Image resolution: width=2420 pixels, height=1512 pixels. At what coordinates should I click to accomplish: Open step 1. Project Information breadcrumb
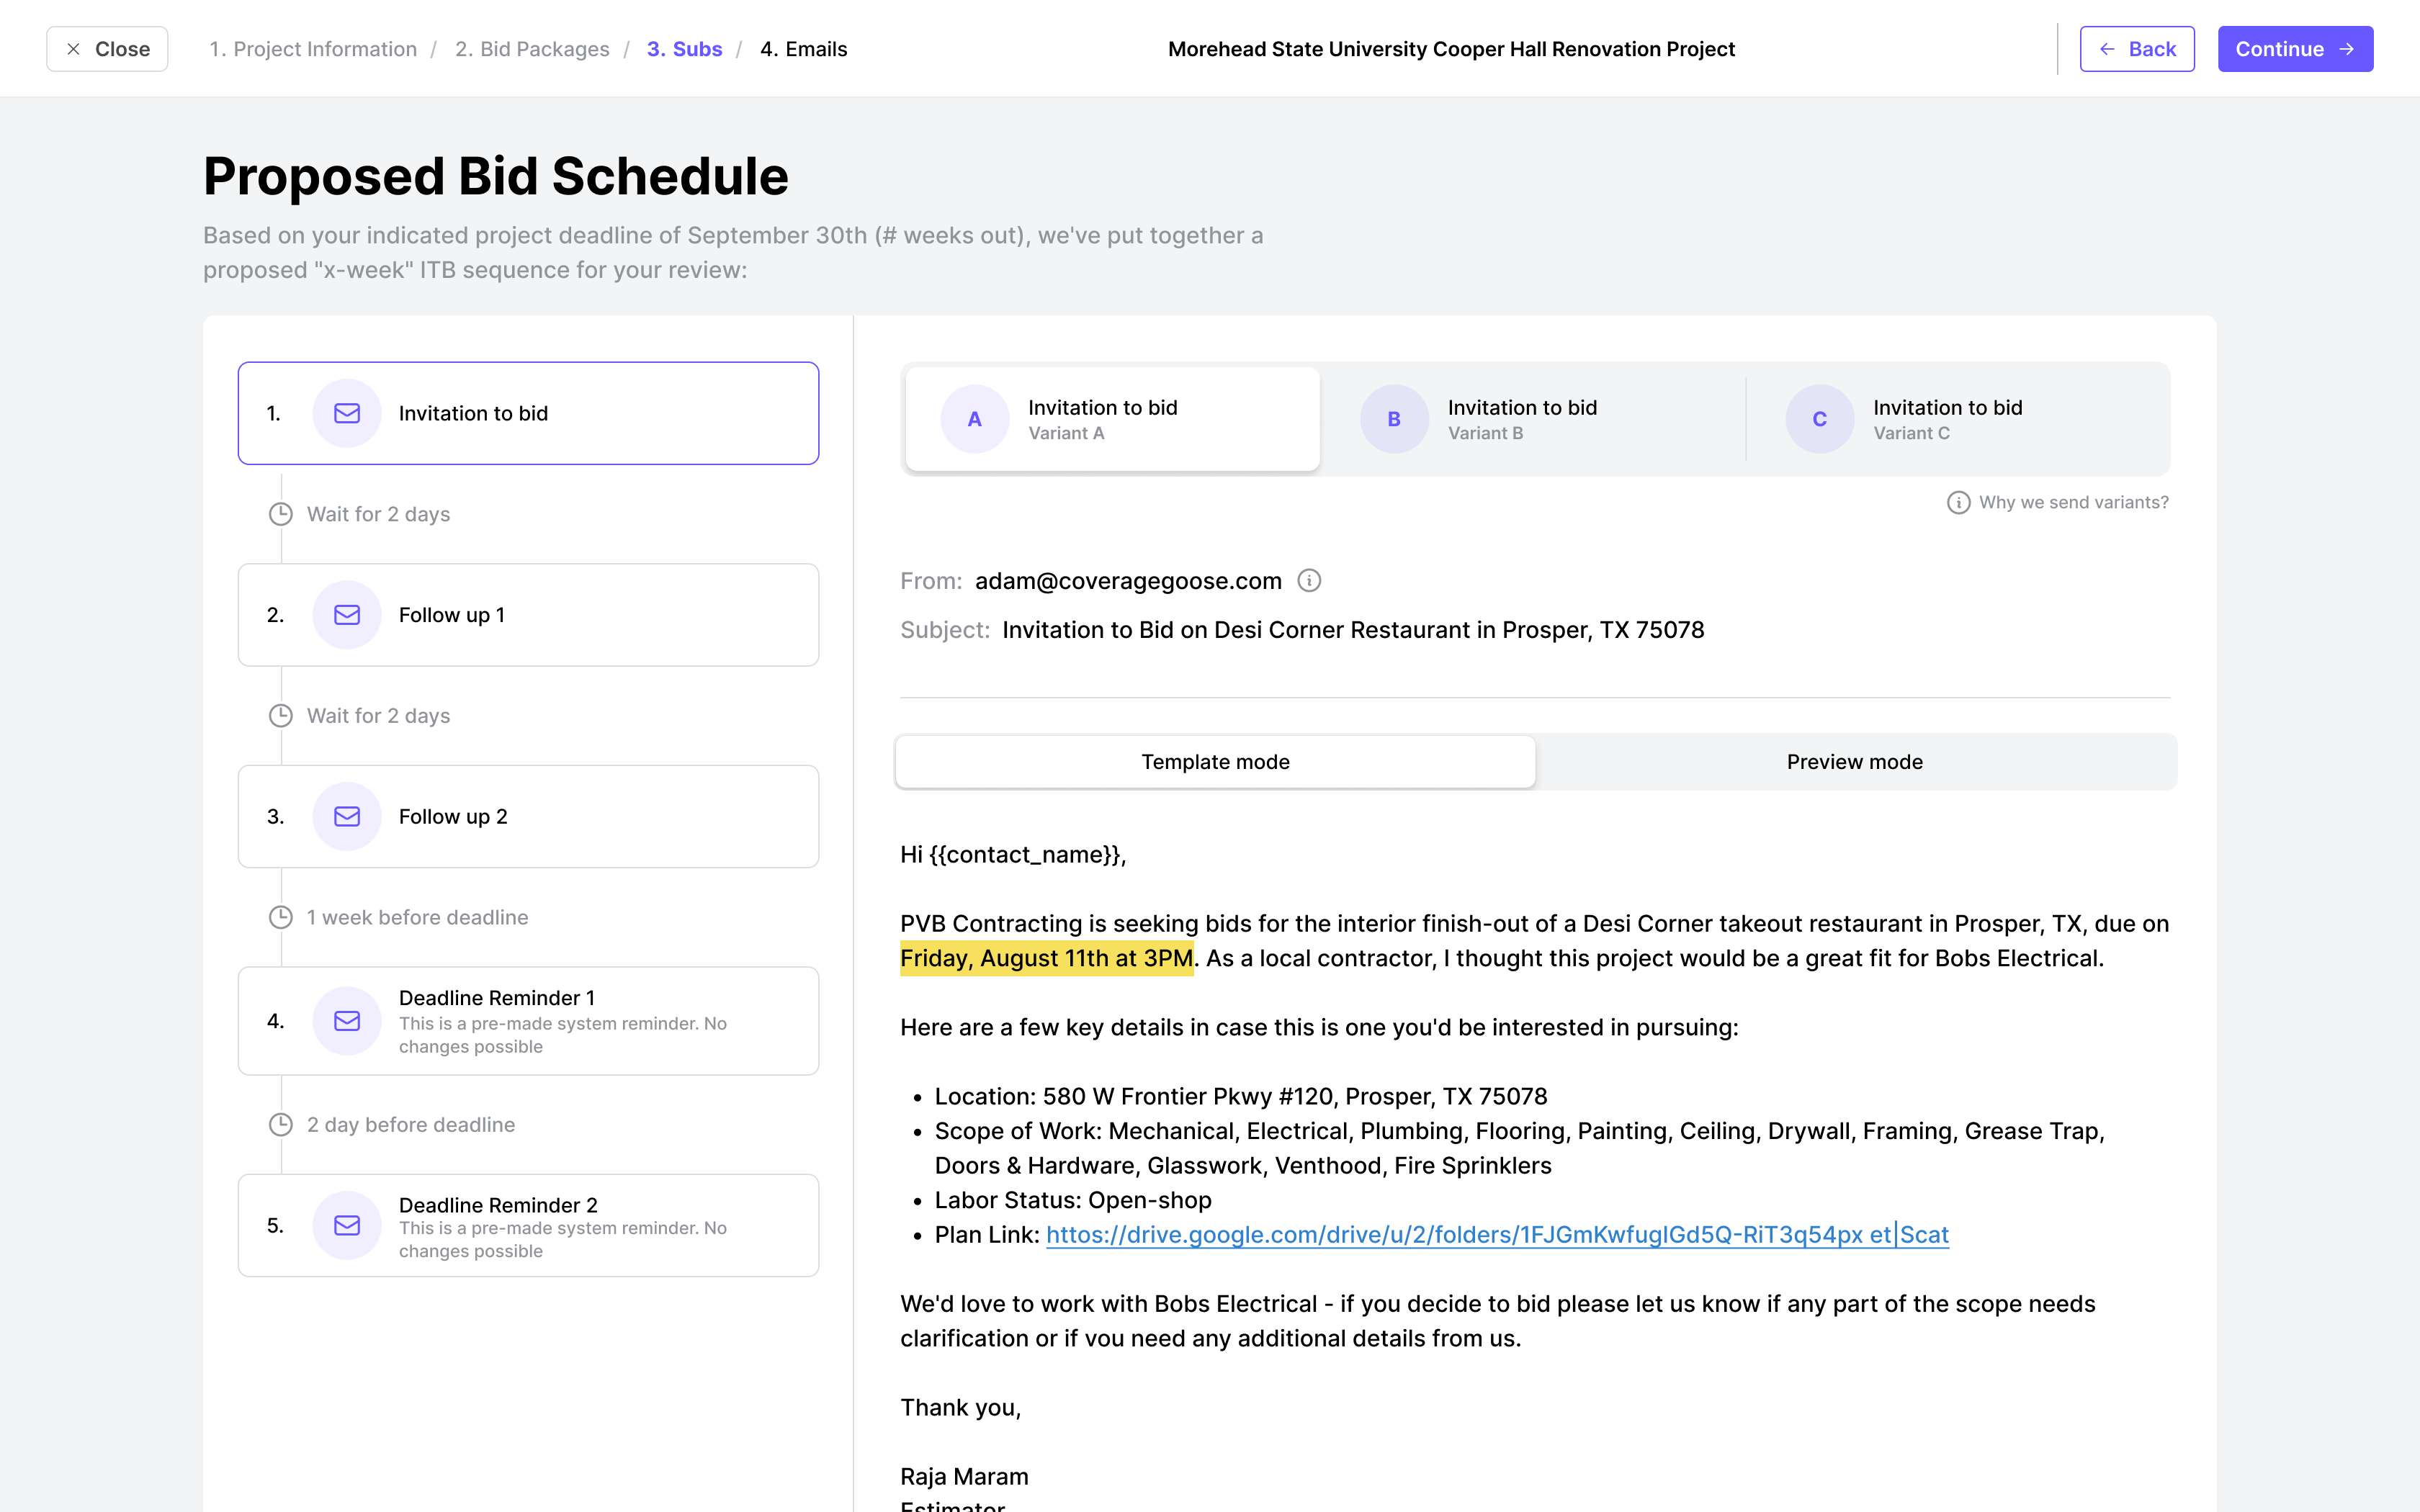click(313, 49)
